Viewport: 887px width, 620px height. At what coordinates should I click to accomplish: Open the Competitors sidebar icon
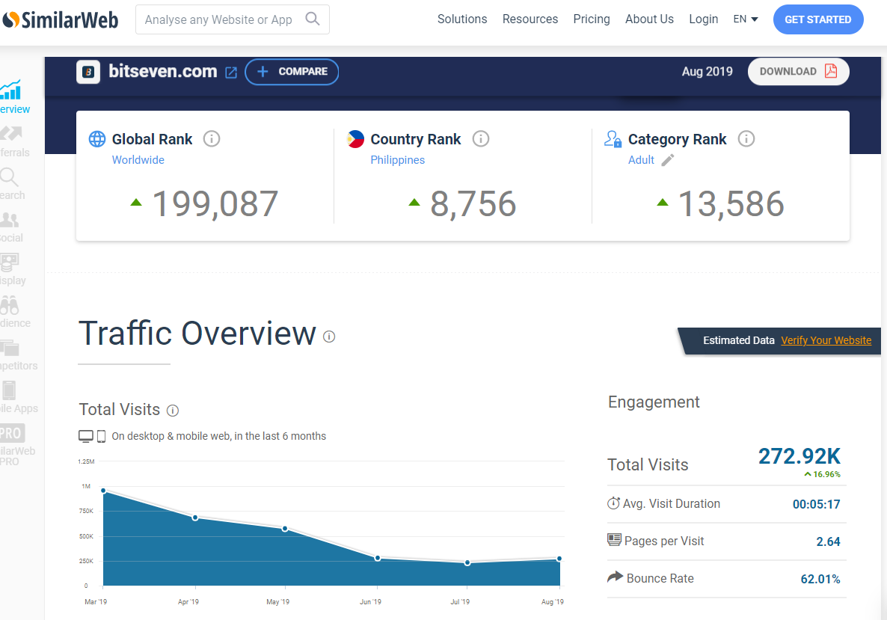point(10,347)
